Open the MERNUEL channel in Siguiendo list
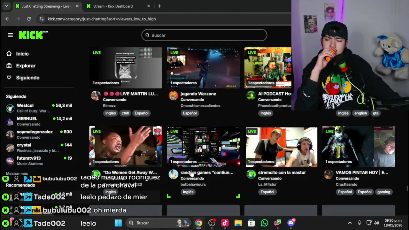 click(x=39, y=121)
